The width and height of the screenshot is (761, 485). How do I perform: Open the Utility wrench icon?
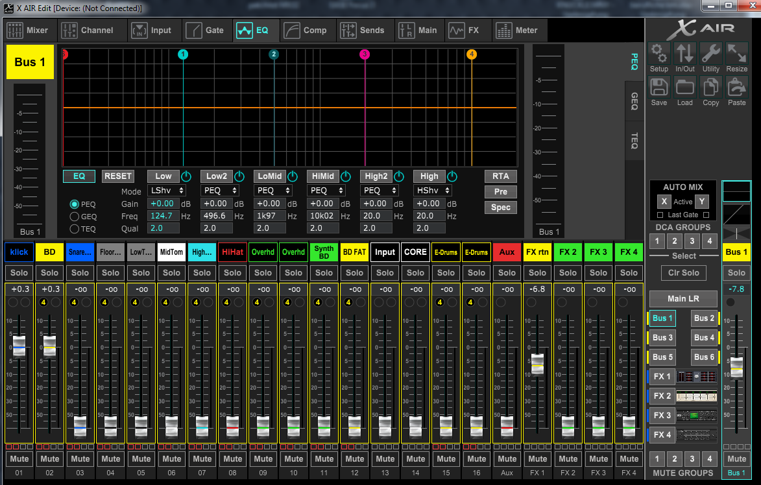(711, 54)
